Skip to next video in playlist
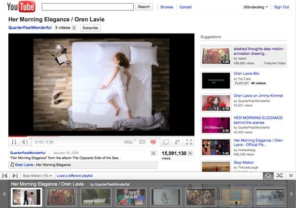The image size is (296, 208). [15, 175]
